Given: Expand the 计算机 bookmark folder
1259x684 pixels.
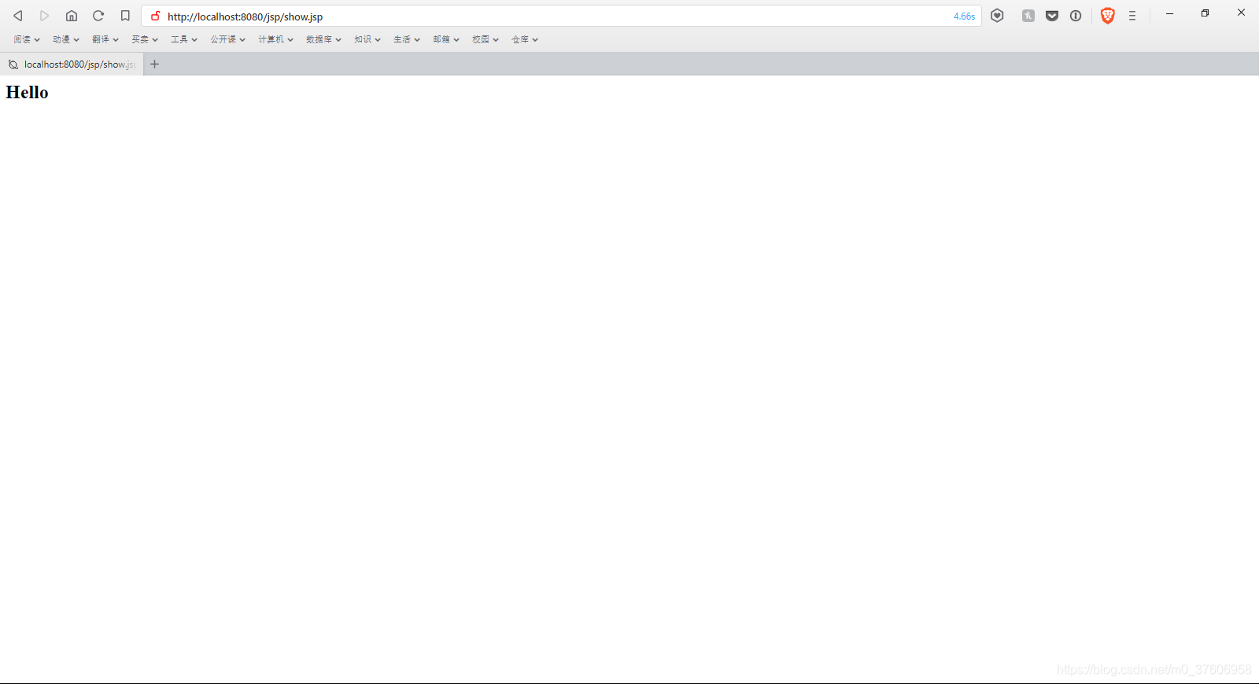Looking at the screenshot, I should coord(275,39).
